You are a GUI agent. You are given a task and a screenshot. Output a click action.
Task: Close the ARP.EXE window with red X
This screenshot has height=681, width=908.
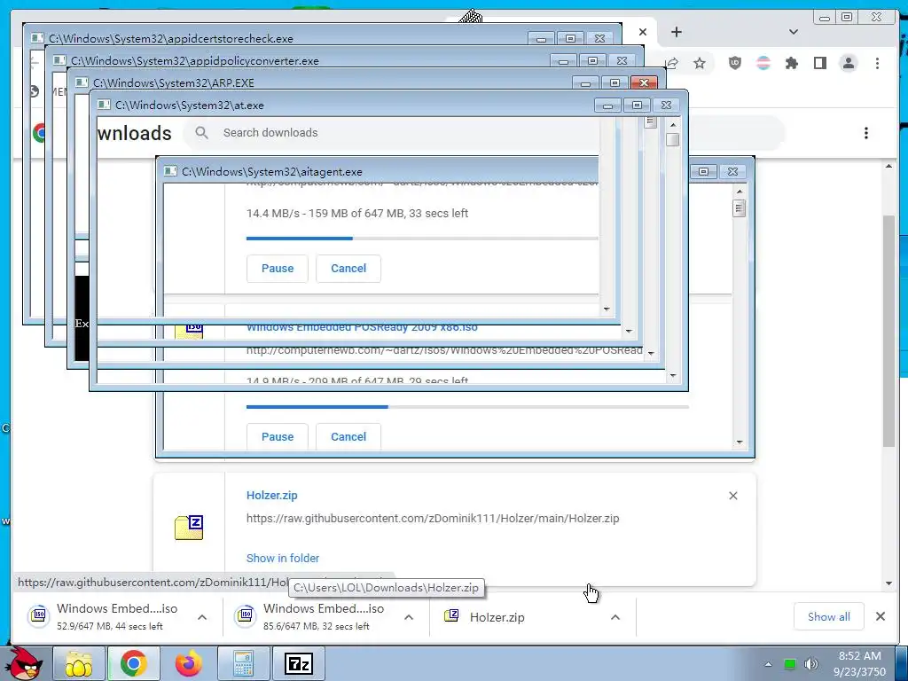pyautogui.click(x=644, y=82)
